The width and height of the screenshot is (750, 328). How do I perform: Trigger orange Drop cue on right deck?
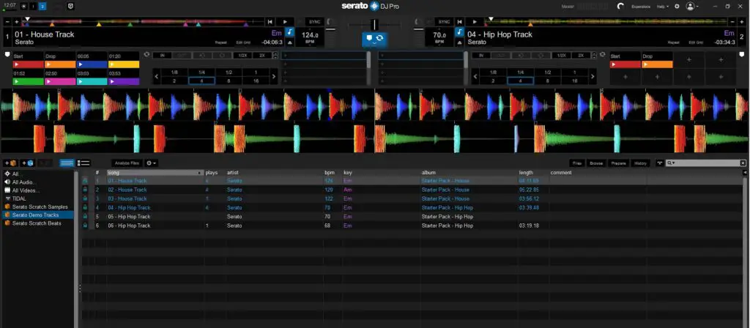pos(657,64)
